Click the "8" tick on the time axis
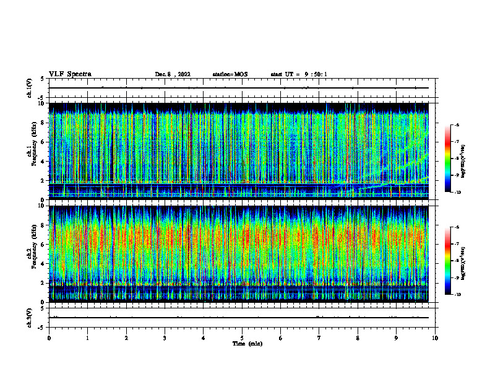 (358, 338)
